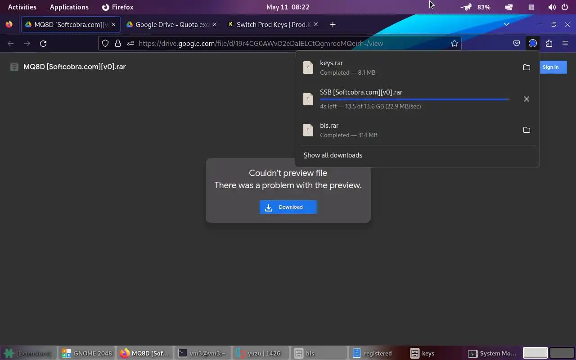
Task: Switch to the Google Drive - Quota exceeded tab
Action: (171, 24)
